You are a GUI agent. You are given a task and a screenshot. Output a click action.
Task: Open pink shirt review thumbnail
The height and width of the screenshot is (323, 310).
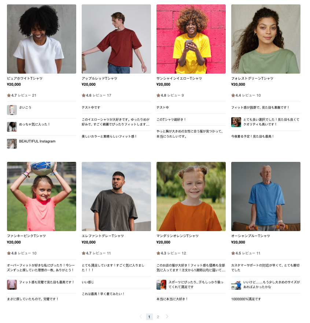point(12,285)
